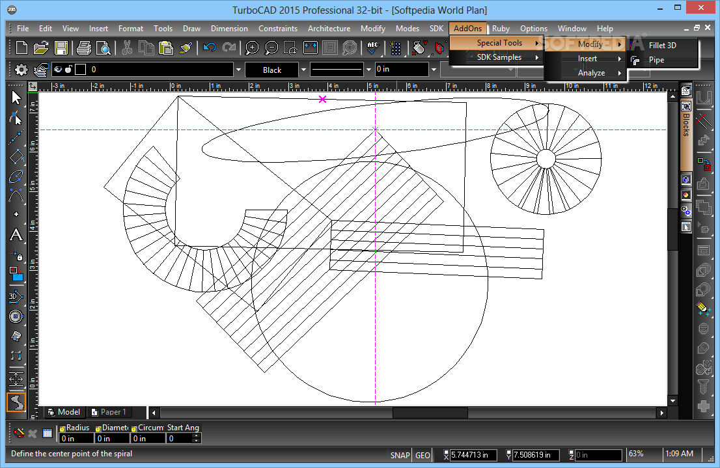
Task: Open an existing file with folder icon
Action: [41, 48]
